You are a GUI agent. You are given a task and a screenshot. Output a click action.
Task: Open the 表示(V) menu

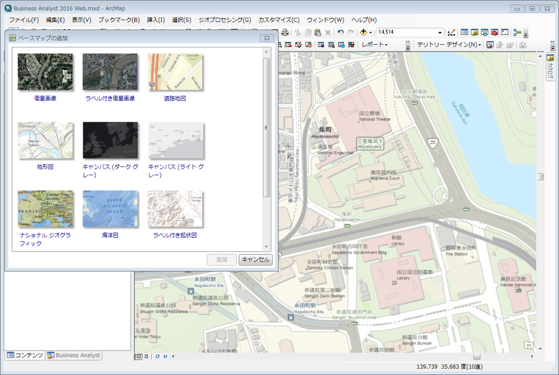click(81, 20)
